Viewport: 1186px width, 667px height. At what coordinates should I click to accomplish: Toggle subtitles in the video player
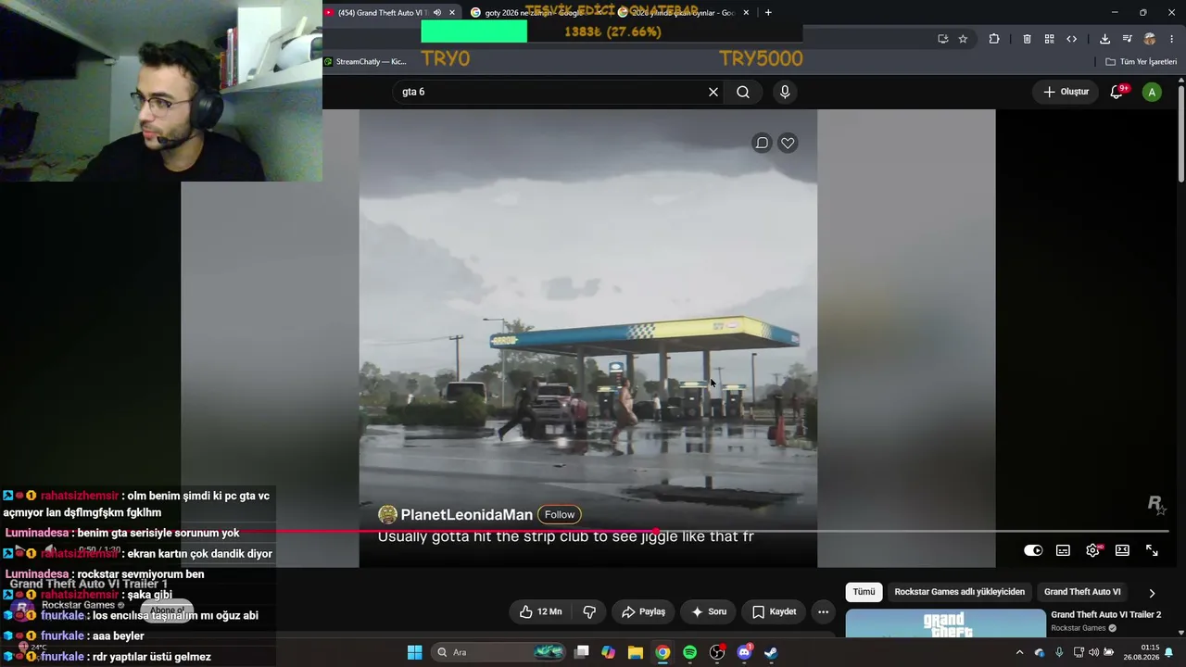tap(1063, 550)
